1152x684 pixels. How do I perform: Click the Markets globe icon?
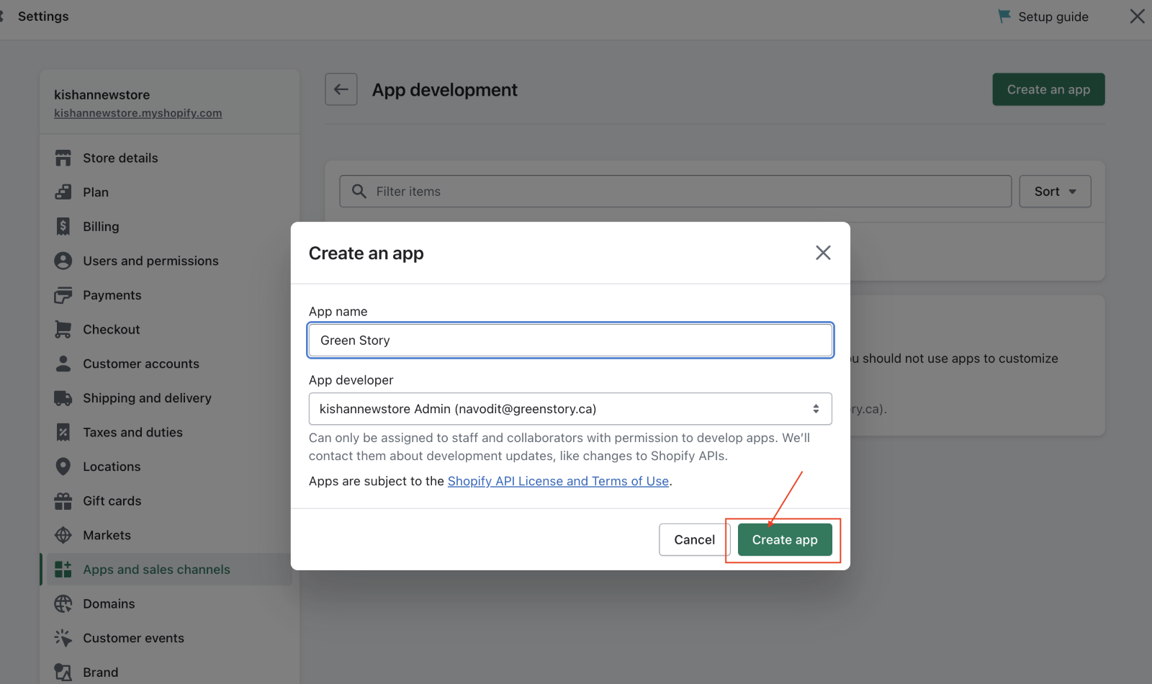coord(63,535)
